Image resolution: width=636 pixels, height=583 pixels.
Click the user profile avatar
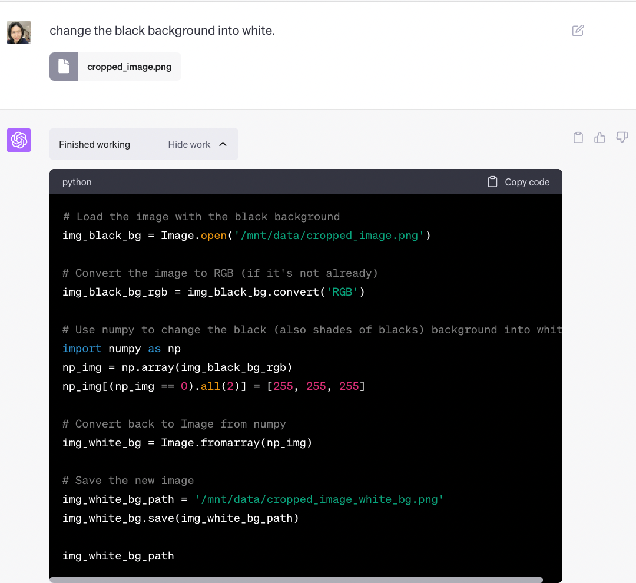[x=18, y=32]
